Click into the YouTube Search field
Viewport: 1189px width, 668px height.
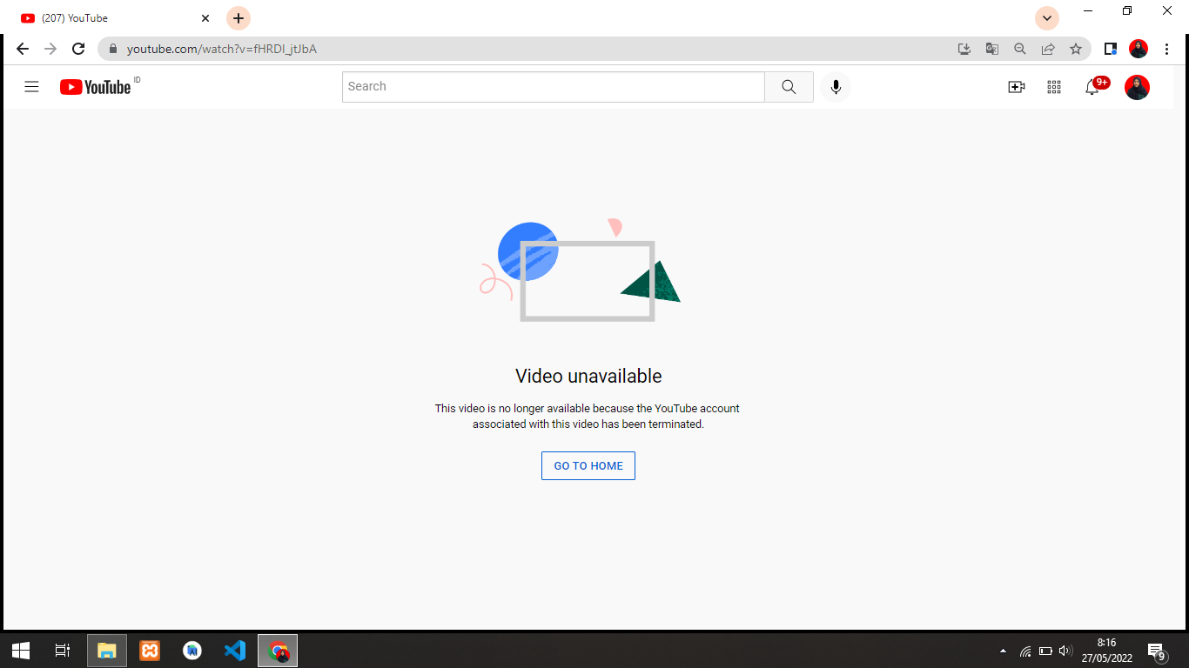coord(553,87)
